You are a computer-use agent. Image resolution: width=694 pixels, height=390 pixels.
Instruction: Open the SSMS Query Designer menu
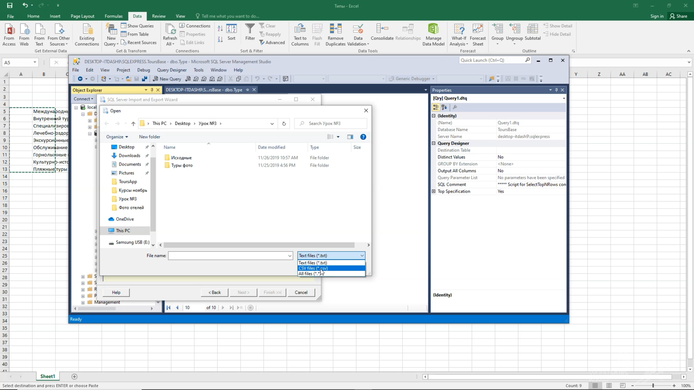point(171,70)
